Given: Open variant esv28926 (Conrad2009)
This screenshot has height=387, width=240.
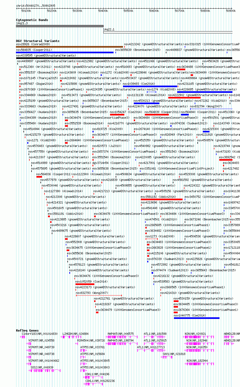Looking at the screenshot, I should point(33,44).
